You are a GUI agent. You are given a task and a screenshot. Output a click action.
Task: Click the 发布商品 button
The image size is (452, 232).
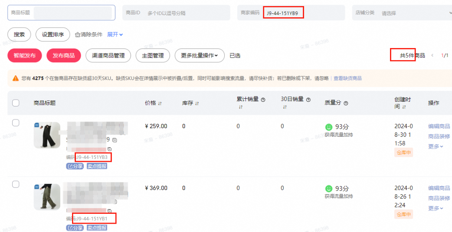coord(64,55)
